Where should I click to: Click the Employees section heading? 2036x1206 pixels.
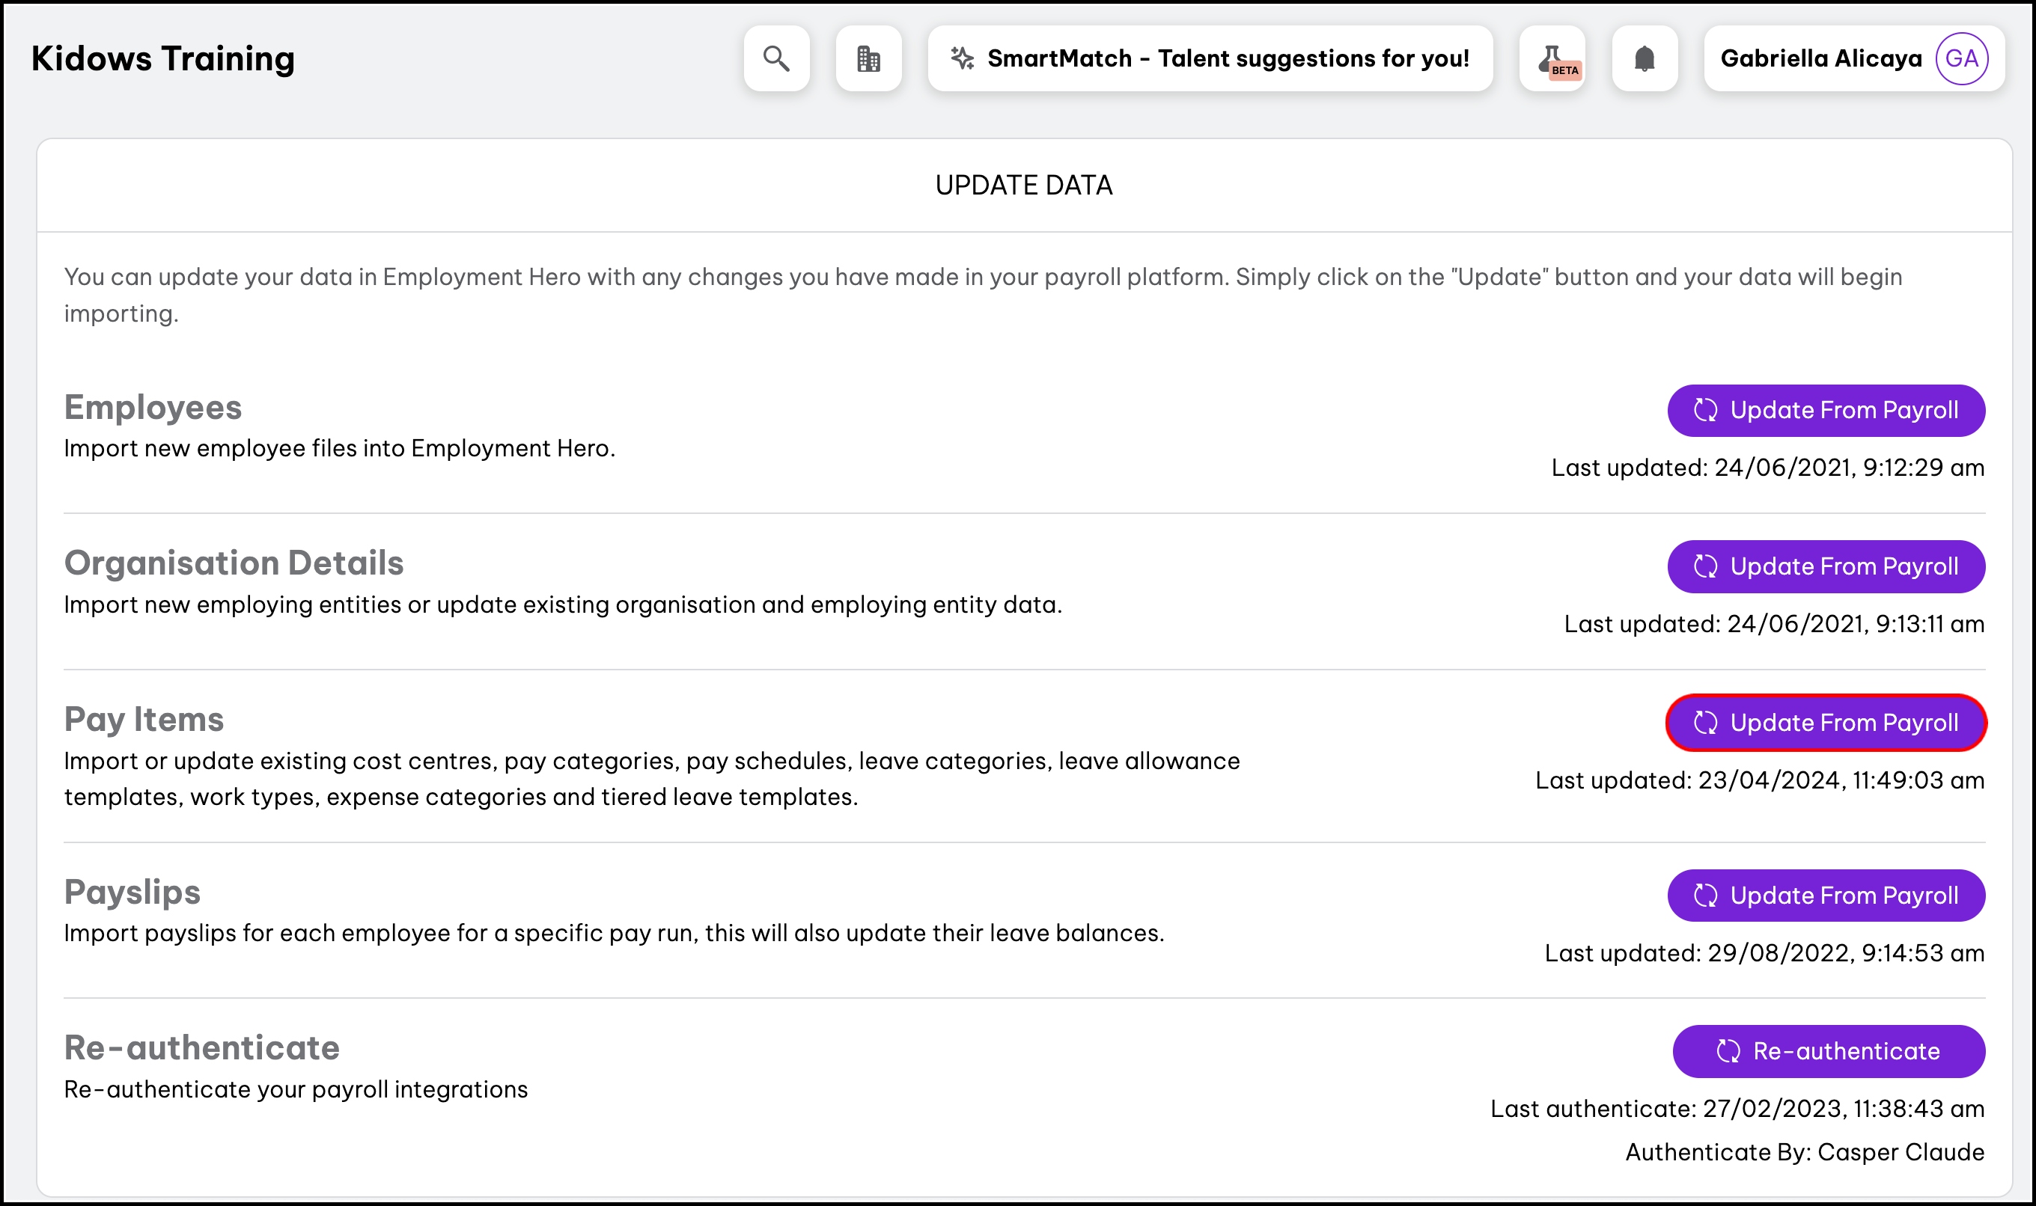tap(153, 407)
